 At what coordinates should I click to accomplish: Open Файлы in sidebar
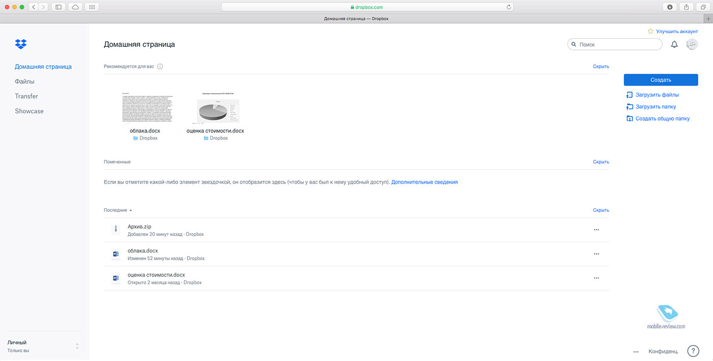click(x=24, y=81)
